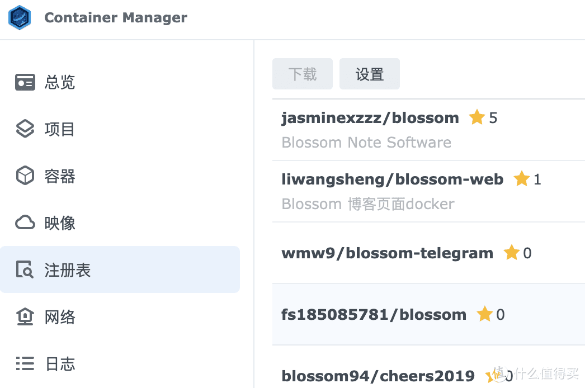
Task: Click the Container Manager app logo
Action: click(20, 17)
